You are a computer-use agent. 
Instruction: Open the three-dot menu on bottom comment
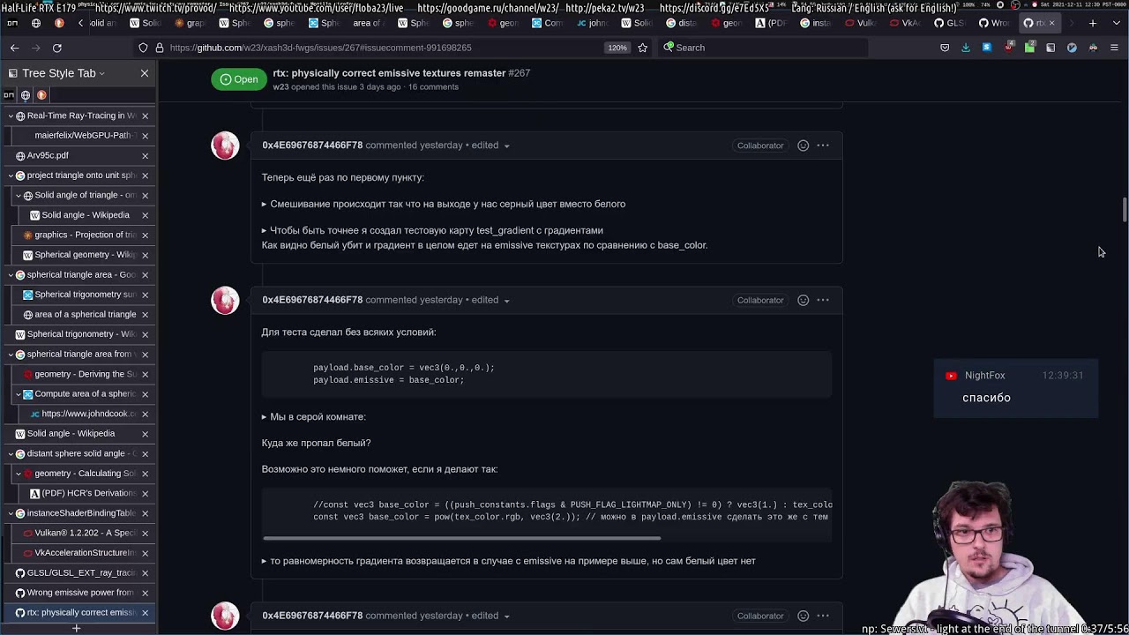pos(823,616)
